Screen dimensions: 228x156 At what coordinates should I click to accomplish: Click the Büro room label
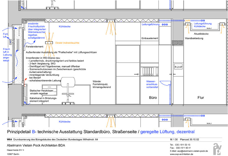click(x=153, y=98)
